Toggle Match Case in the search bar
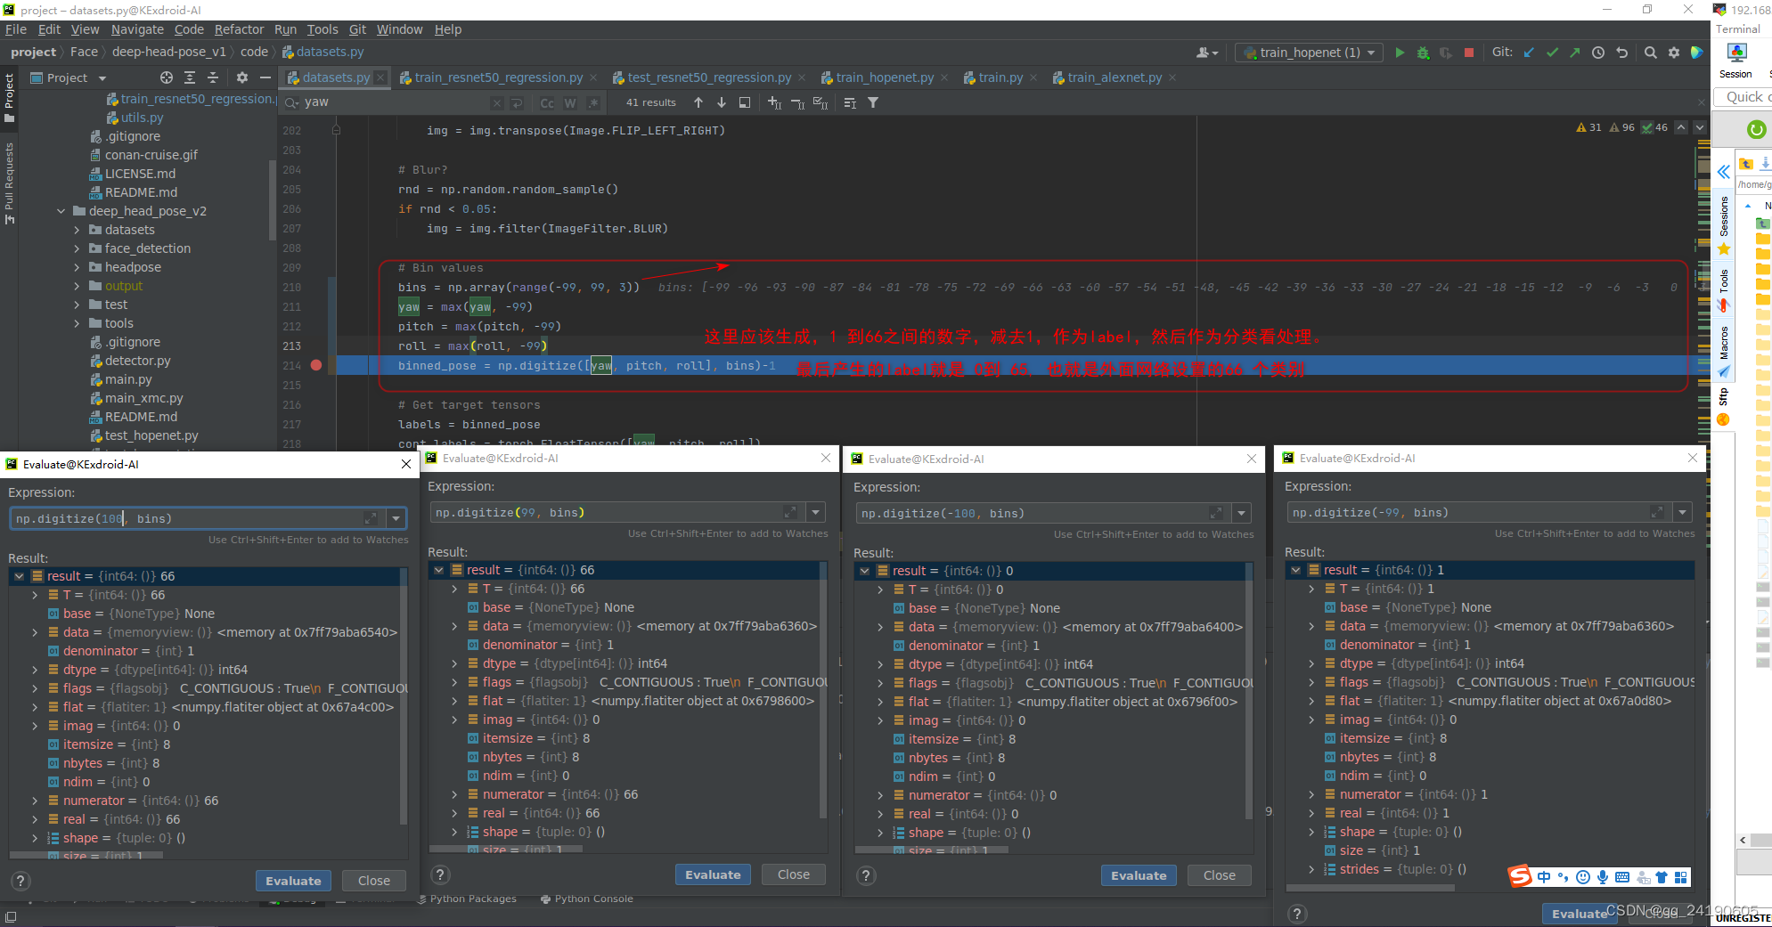The width and height of the screenshot is (1772, 927). [547, 102]
